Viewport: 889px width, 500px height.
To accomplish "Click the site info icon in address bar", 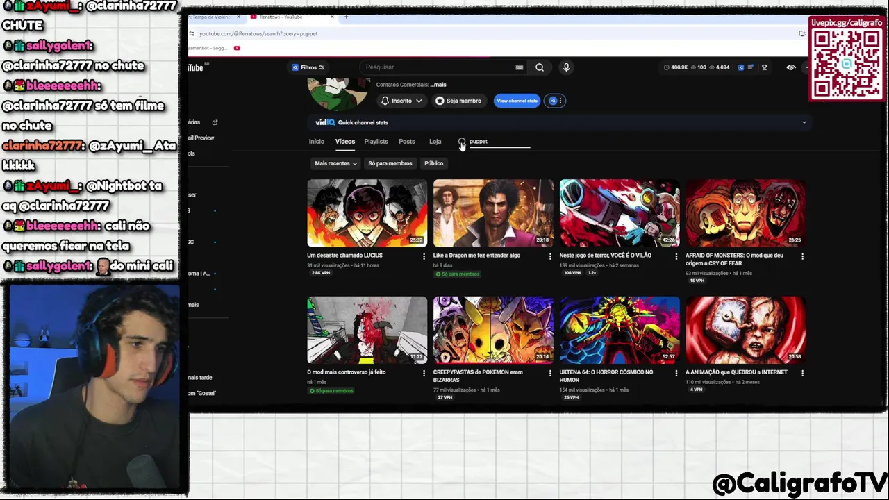I will click(x=192, y=33).
